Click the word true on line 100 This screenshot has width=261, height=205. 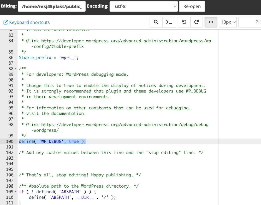(74, 141)
